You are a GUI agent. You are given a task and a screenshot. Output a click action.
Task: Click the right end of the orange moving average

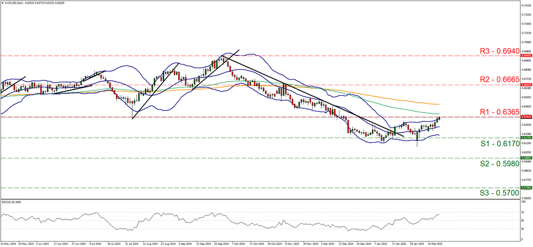tap(439, 104)
